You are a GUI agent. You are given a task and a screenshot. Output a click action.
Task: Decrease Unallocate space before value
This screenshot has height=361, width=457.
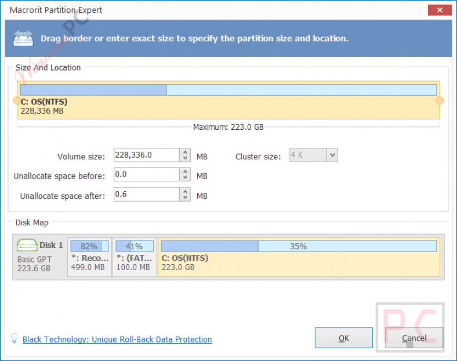(185, 177)
